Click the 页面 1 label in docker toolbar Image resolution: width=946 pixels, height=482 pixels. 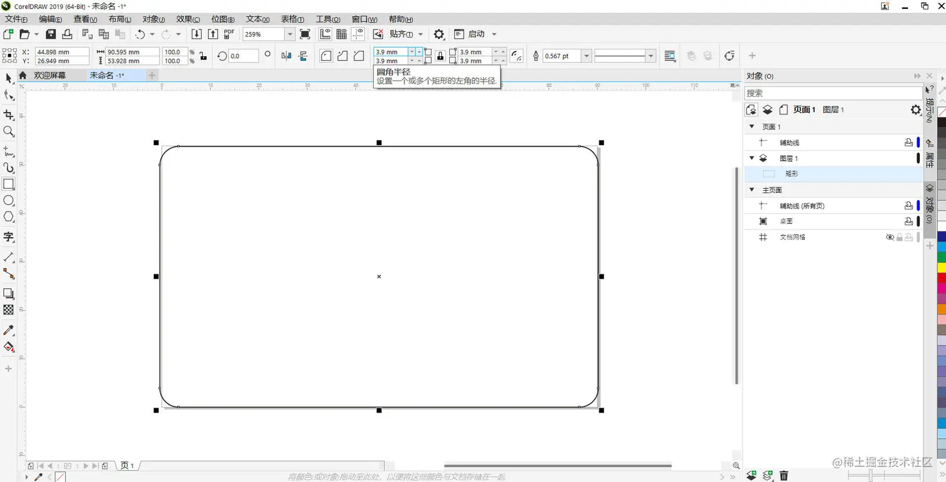click(804, 110)
